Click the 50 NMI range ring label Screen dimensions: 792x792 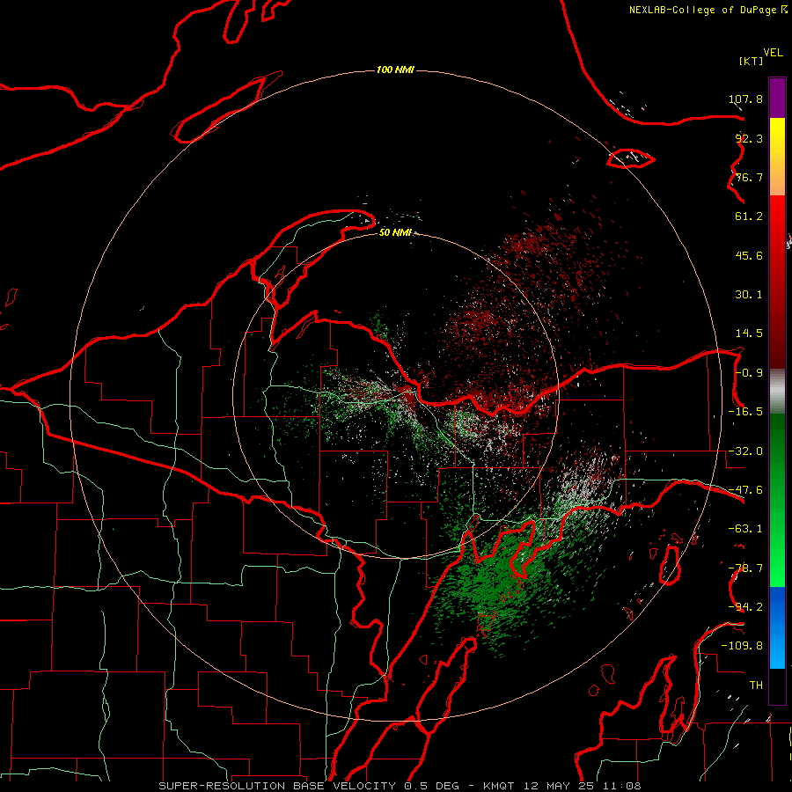tap(395, 232)
